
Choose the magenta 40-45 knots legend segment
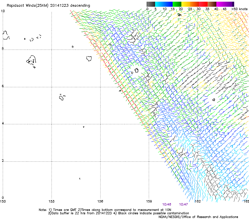221,4
